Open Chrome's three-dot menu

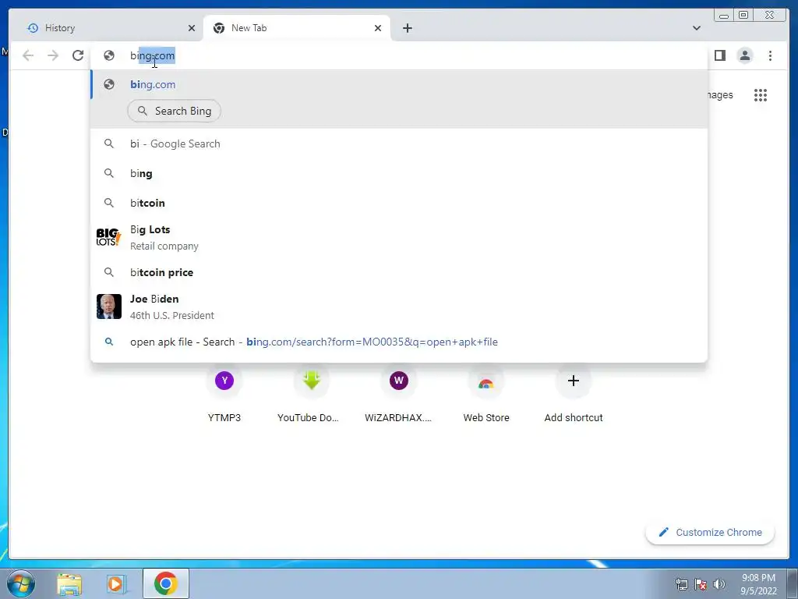770,55
